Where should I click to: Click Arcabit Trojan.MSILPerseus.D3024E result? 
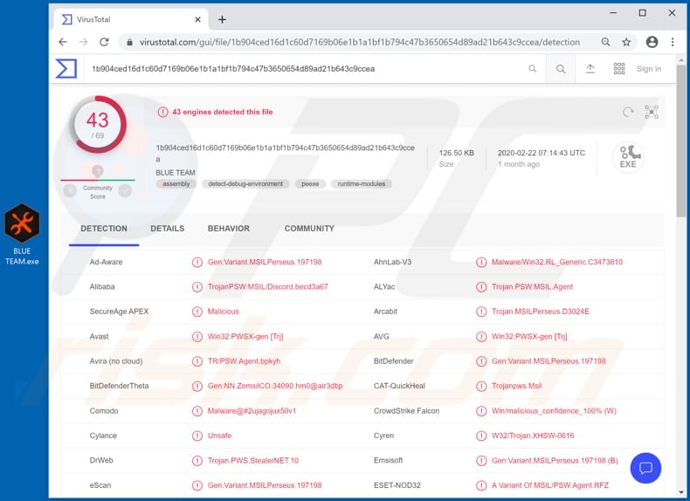(541, 312)
